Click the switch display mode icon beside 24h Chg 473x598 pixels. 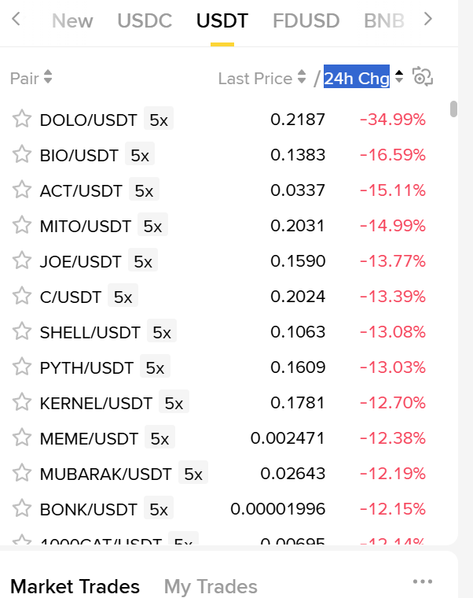point(423,77)
